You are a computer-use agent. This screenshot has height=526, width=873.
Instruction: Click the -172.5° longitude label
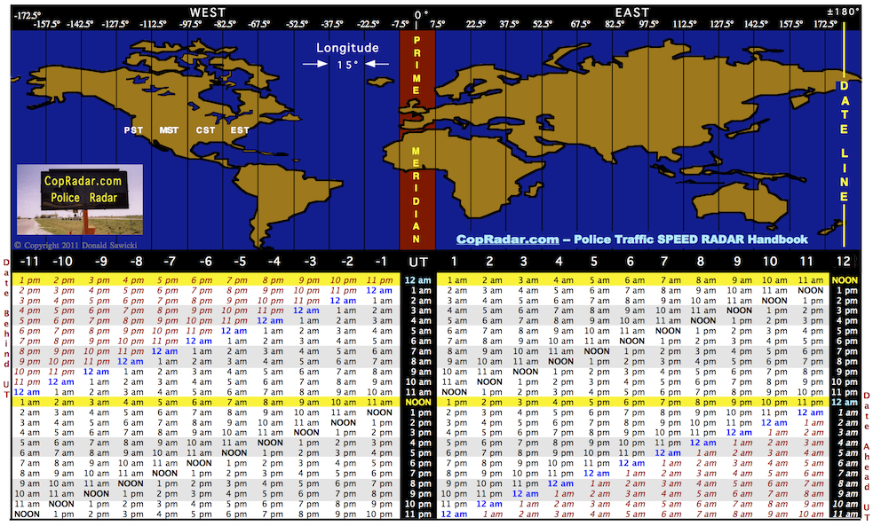pyautogui.click(x=28, y=15)
